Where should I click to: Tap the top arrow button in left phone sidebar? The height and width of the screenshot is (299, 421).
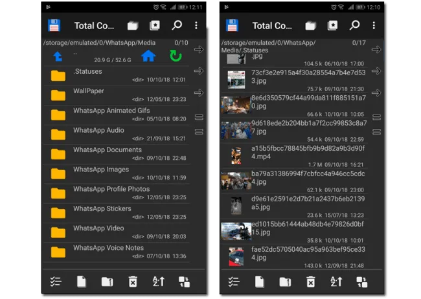click(199, 49)
